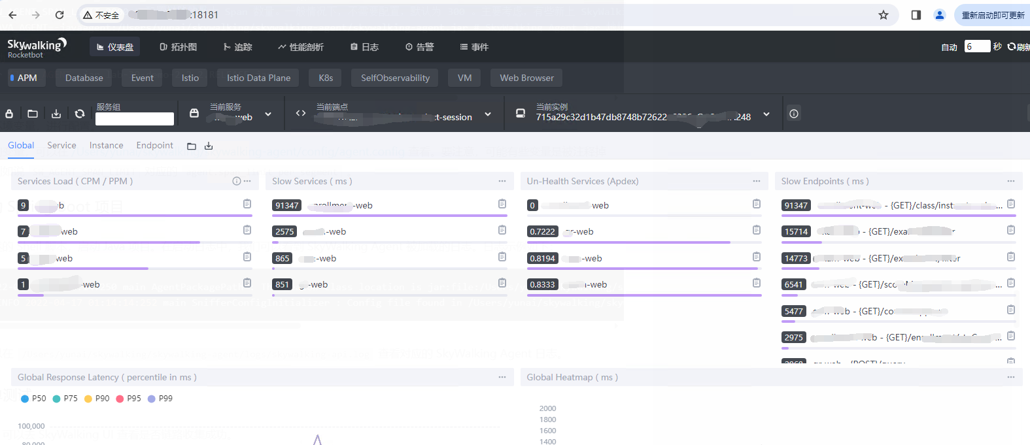
Task: Click the 服务组 text input field
Action: (x=135, y=119)
